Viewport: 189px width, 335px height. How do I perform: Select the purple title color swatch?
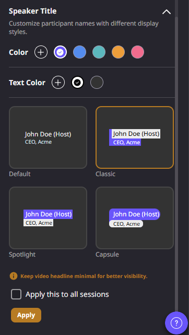tap(61, 52)
